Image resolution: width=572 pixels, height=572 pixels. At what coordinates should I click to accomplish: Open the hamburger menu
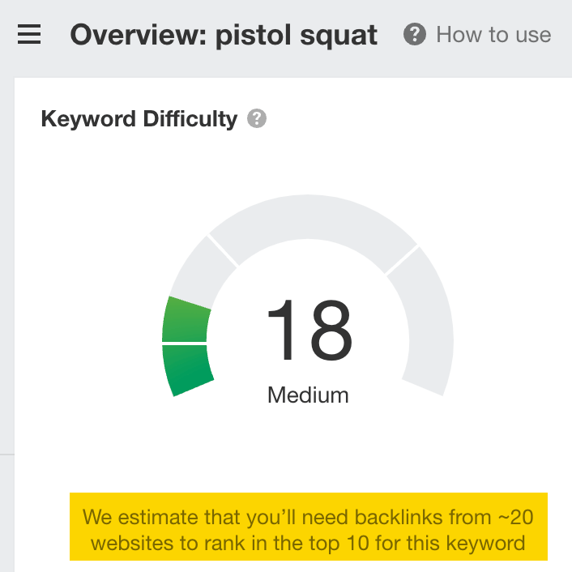coord(29,34)
